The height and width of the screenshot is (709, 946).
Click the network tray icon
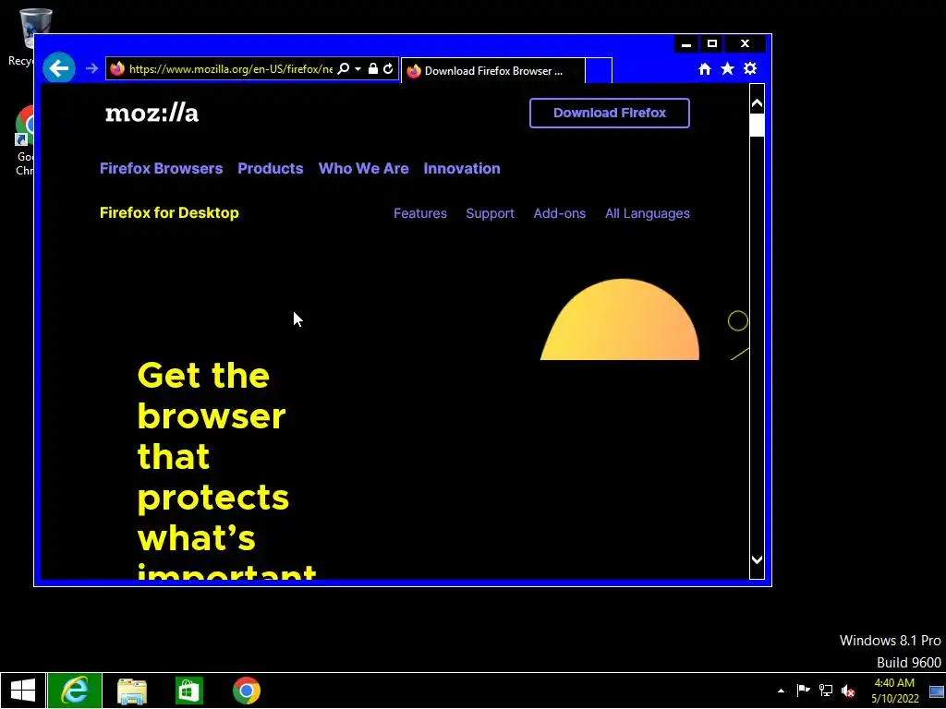825,691
